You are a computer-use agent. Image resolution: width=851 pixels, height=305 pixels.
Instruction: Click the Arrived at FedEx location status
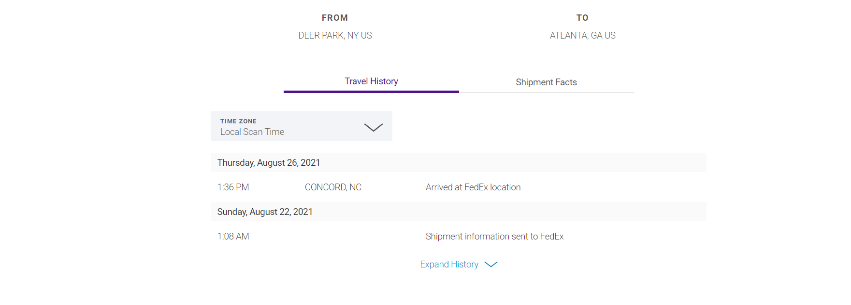pos(473,187)
